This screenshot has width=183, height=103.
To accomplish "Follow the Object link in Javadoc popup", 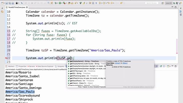I will pos(125,63).
